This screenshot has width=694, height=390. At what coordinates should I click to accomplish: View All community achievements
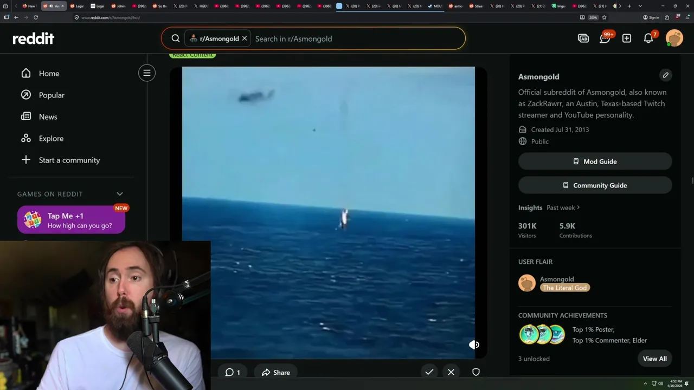tap(654, 359)
